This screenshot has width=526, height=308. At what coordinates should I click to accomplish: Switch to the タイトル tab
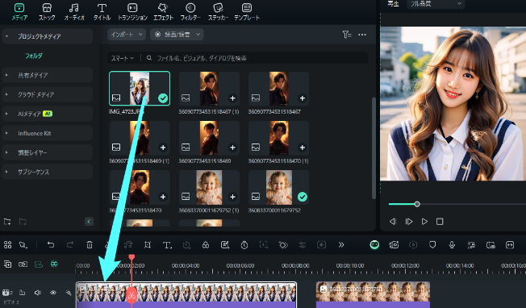[x=102, y=12]
